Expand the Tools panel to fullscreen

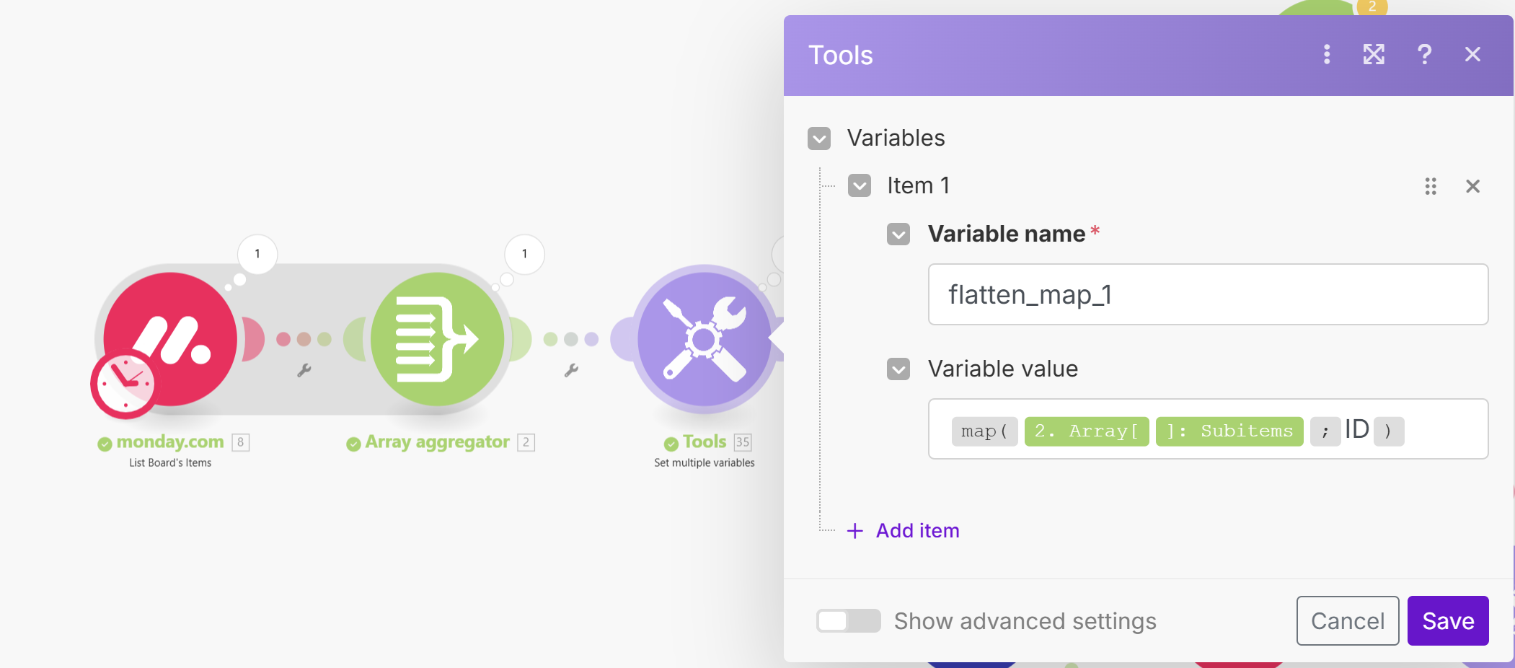pyautogui.click(x=1374, y=55)
